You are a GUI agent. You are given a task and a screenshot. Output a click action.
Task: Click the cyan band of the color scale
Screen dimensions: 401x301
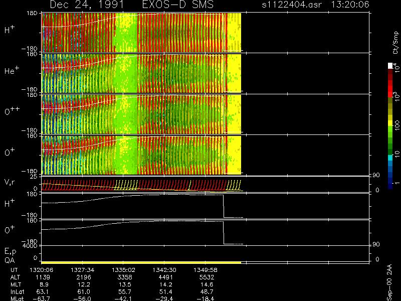390,158
